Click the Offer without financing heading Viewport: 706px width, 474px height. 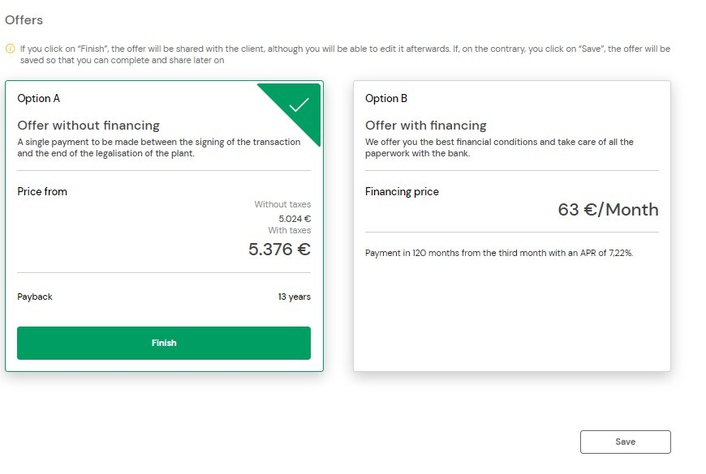[88, 126]
